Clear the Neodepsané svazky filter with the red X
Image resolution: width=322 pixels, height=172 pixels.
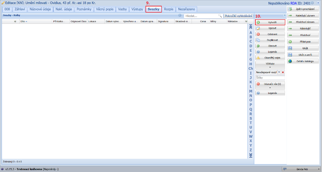click(283, 72)
